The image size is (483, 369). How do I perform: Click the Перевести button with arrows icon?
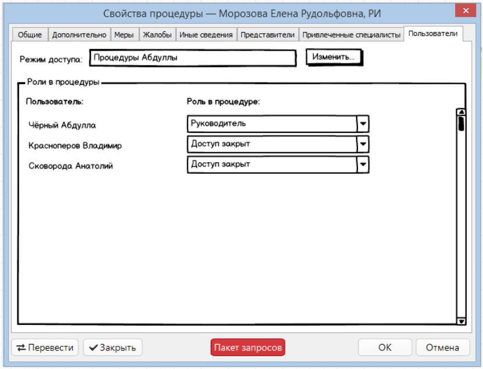(x=45, y=347)
